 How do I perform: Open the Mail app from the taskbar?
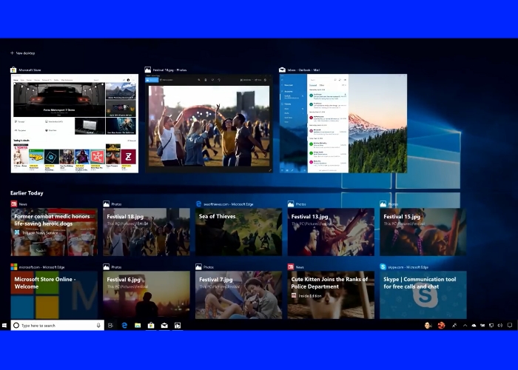[x=164, y=326]
